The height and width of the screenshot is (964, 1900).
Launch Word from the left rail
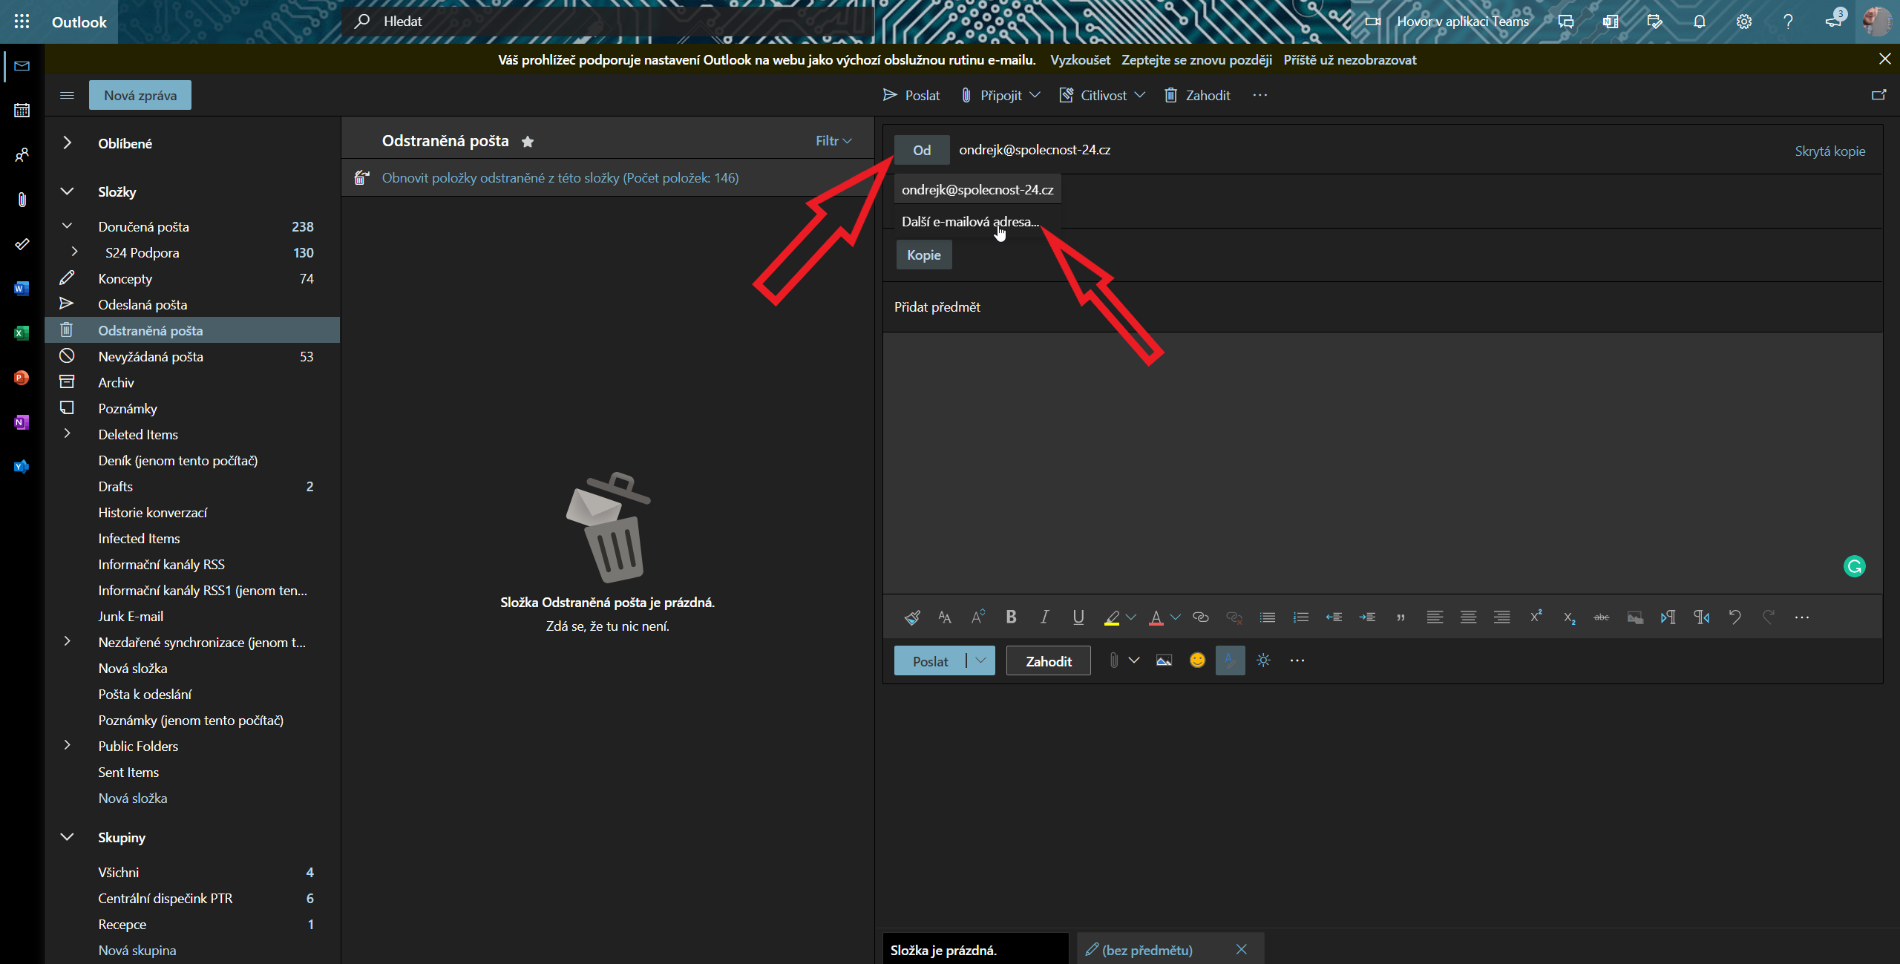(22, 289)
